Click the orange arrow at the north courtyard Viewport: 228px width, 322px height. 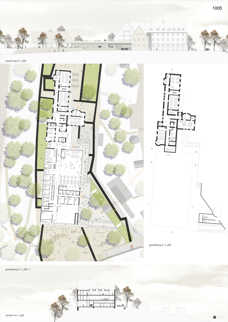tap(78, 107)
